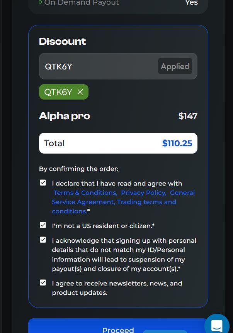This screenshot has height=333, width=233.
Task: Uncheck the Terms & Conditions agreement checkbox
Action: [x=43, y=183]
